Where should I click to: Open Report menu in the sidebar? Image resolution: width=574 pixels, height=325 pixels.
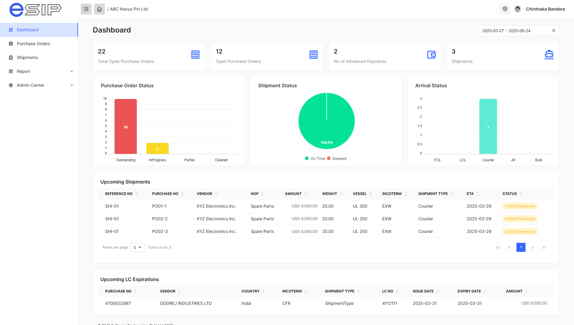pos(39,71)
